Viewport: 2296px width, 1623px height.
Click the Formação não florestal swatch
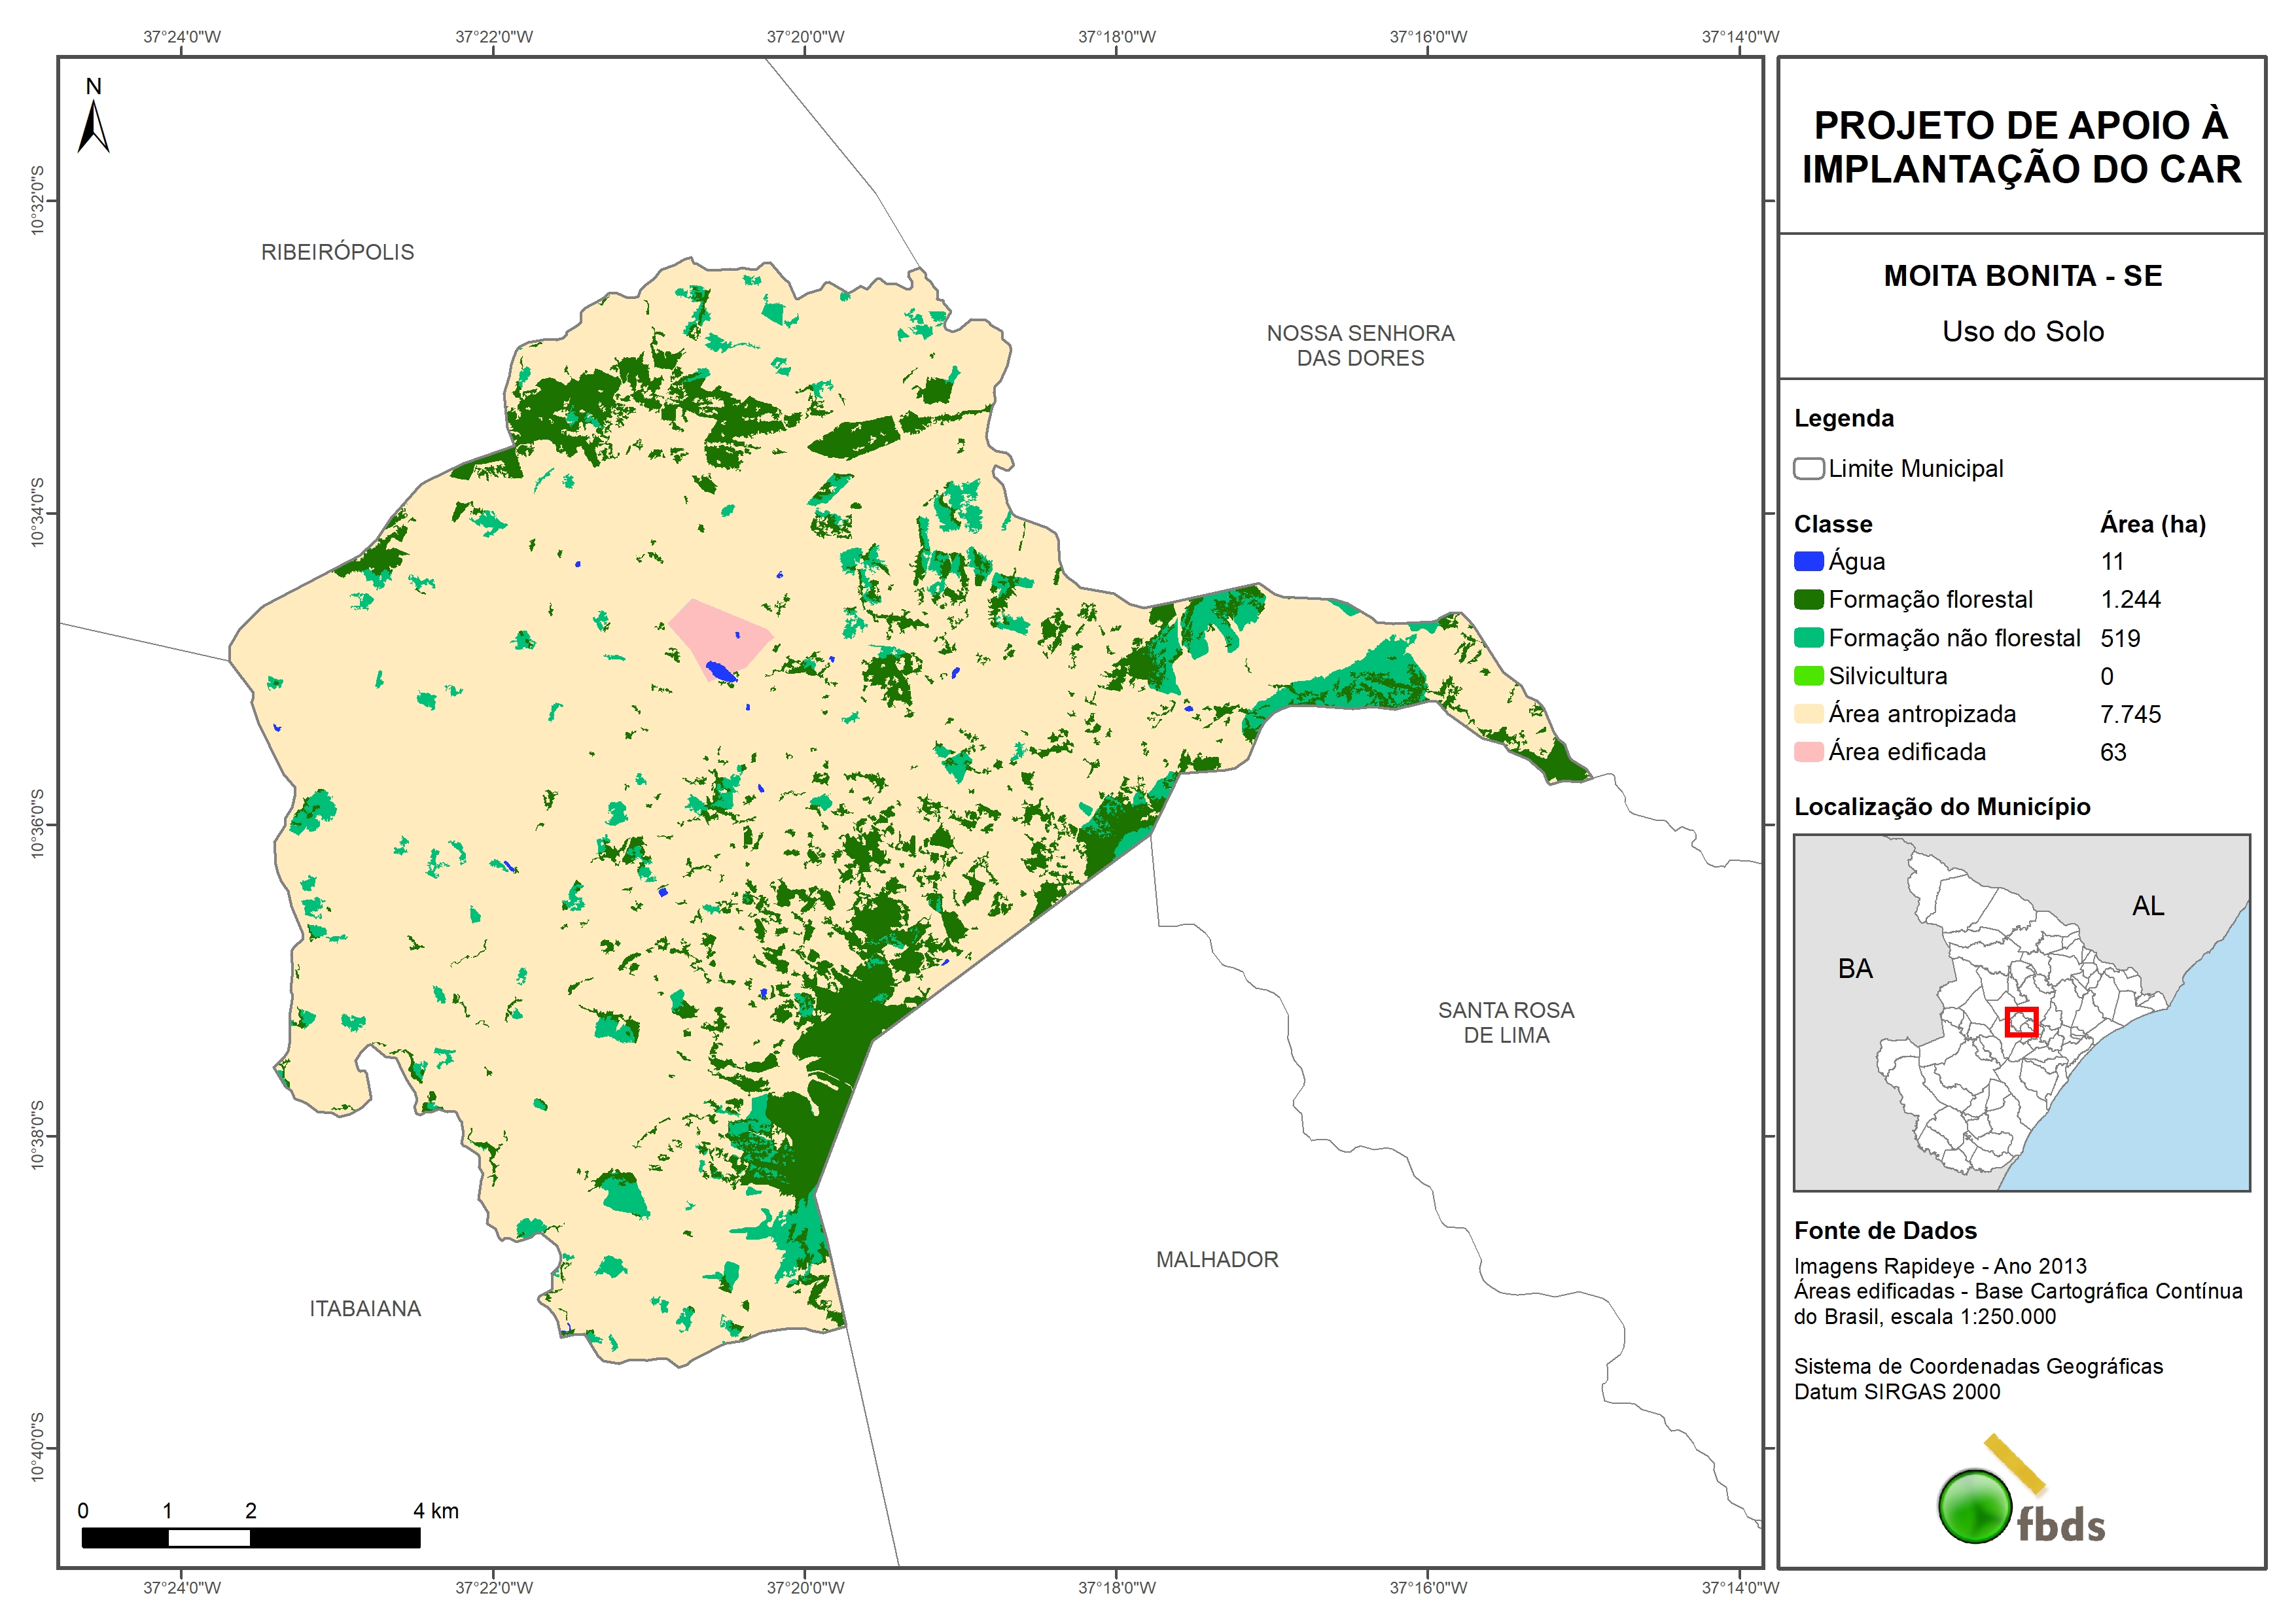(x=1808, y=638)
